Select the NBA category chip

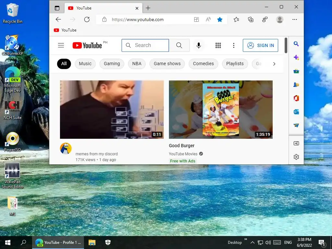click(137, 64)
